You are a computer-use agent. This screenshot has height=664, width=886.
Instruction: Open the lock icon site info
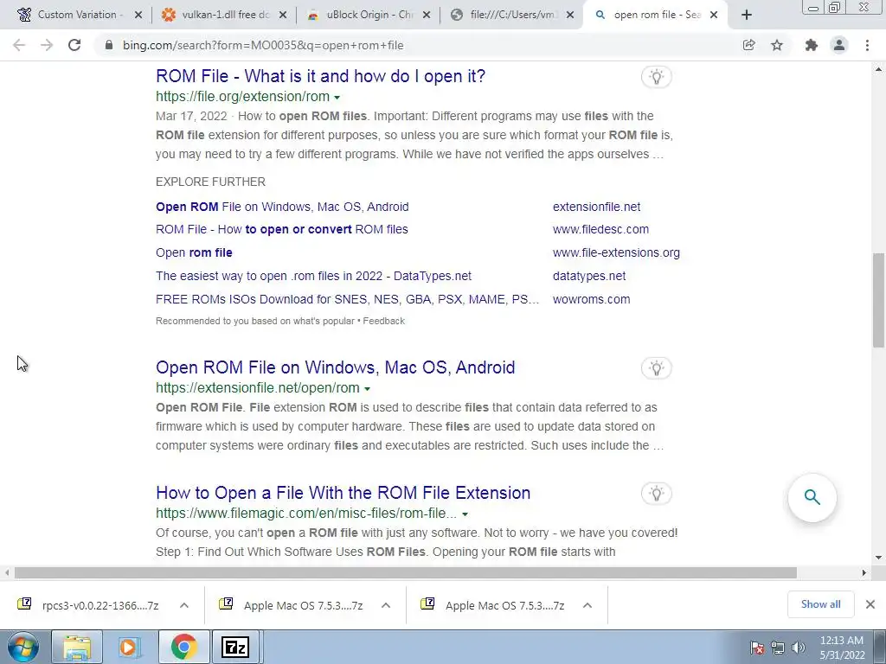pos(109,45)
